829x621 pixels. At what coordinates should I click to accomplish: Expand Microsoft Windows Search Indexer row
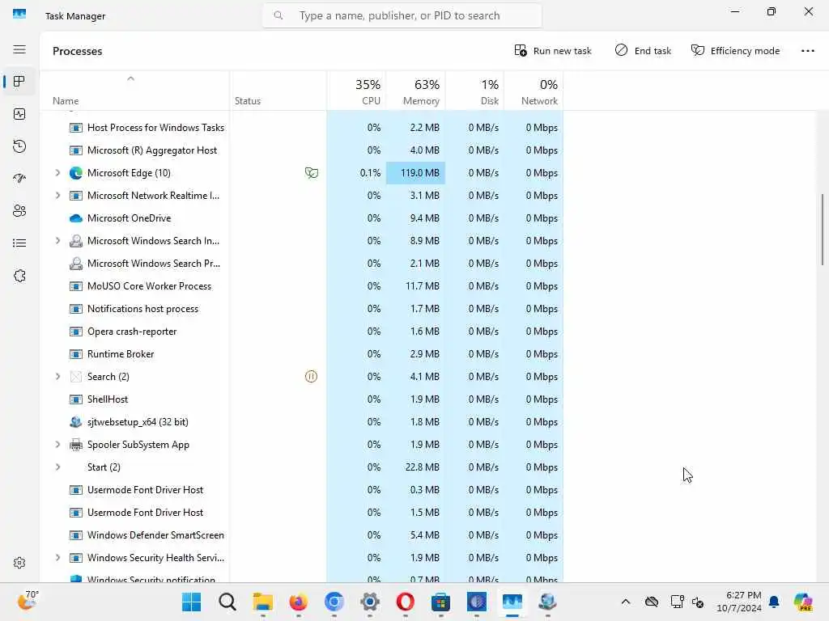click(57, 241)
